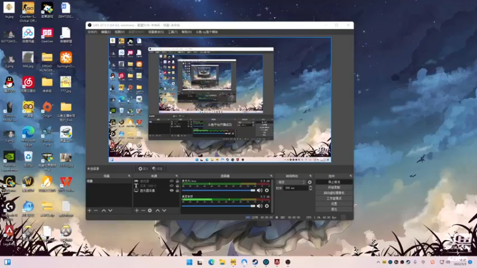
Task: Open the 文件(F) menu
Action: click(92, 32)
